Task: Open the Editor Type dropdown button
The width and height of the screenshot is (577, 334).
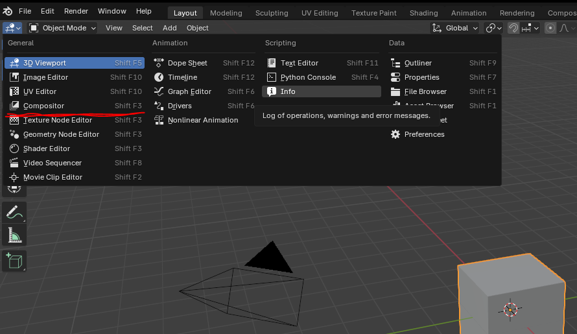Action: coord(12,28)
